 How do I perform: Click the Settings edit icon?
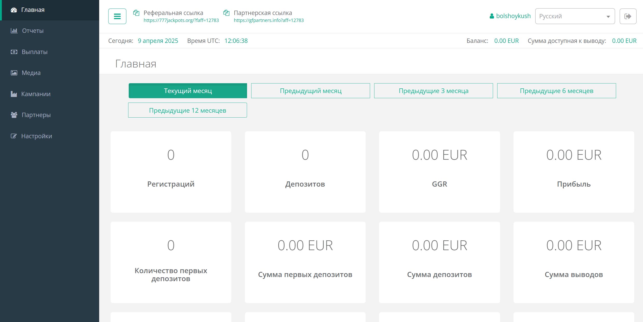14,136
